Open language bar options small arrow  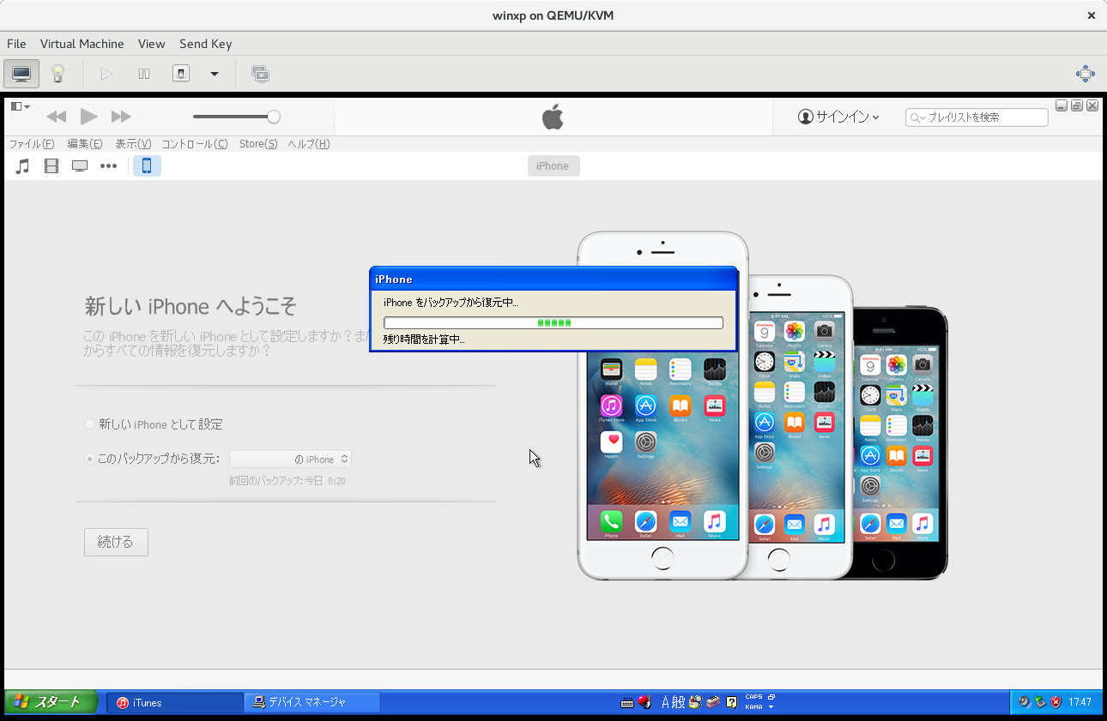(771, 707)
